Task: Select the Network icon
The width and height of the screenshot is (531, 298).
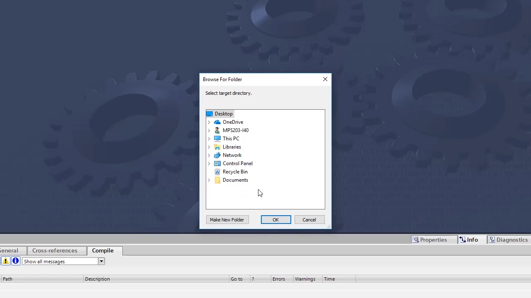Action: [217, 155]
